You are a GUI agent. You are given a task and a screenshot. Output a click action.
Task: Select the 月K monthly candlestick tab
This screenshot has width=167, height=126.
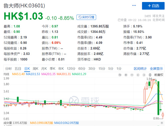pos(44,68)
